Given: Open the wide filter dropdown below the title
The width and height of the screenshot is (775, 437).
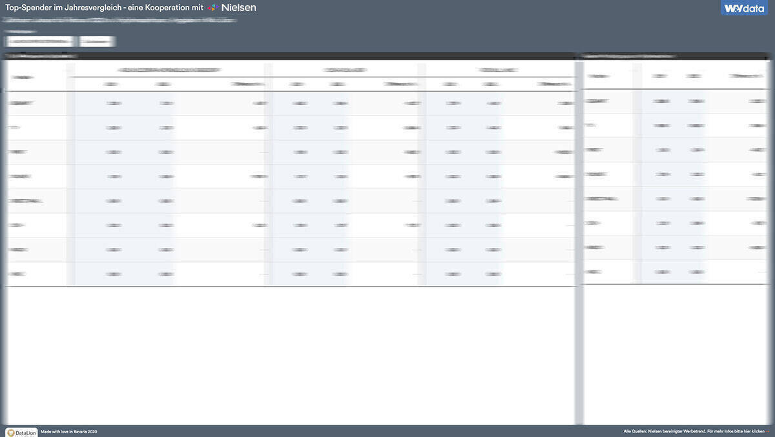Looking at the screenshot, I should (x=40, y=41).
